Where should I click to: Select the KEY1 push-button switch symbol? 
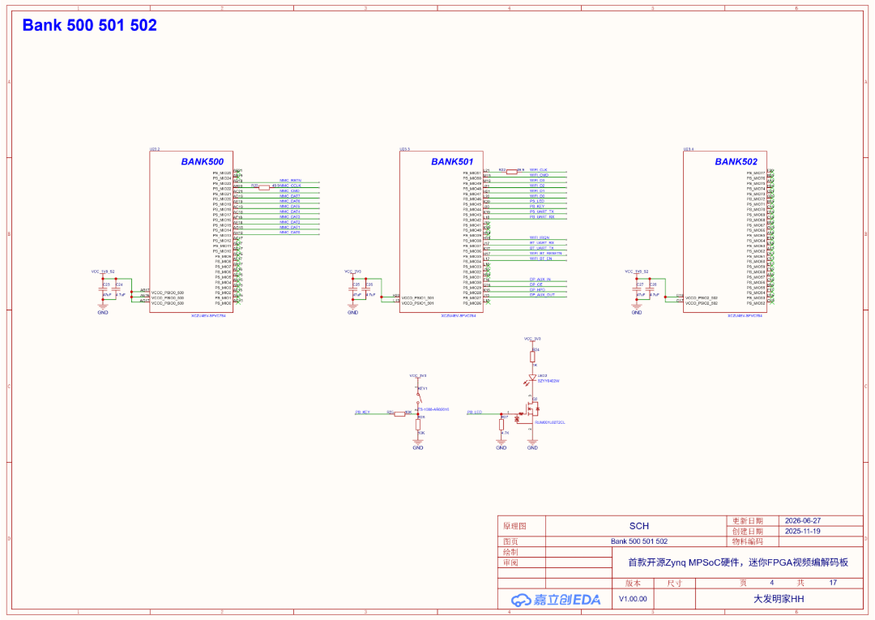coord(419,395)
